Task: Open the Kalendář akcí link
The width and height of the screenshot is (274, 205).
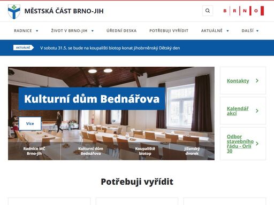Action: pos(238,111)
